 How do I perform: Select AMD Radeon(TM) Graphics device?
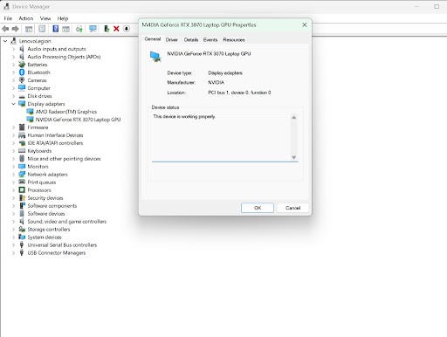click(x=66, y=112)
